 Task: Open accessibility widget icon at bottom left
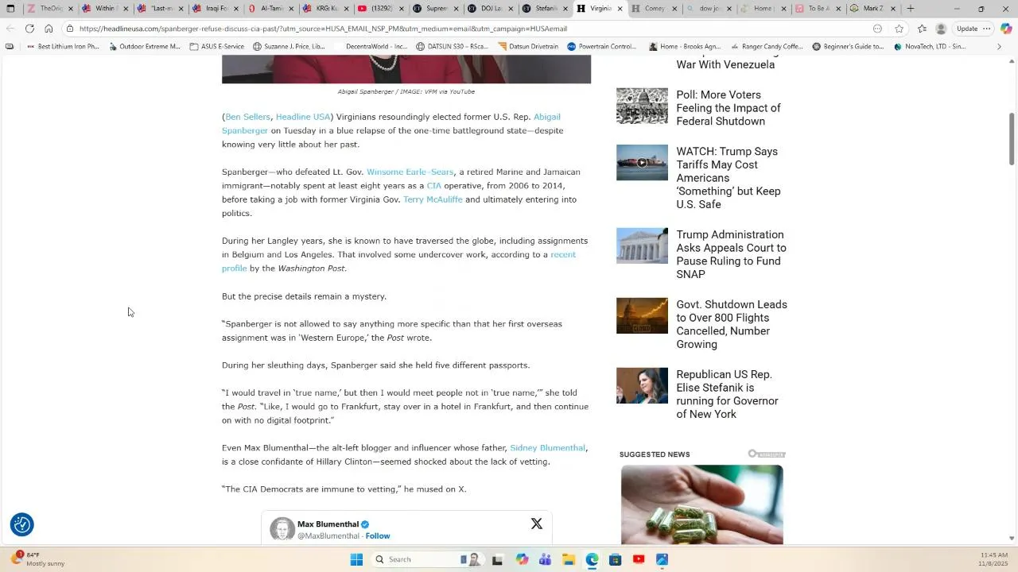click(x=22, y=524)
